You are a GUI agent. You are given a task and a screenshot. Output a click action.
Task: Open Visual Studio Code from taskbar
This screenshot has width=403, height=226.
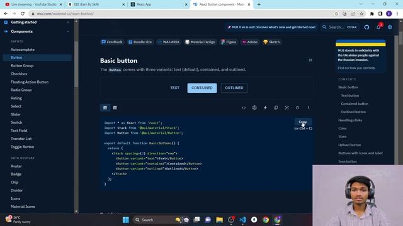click(242, 220)
